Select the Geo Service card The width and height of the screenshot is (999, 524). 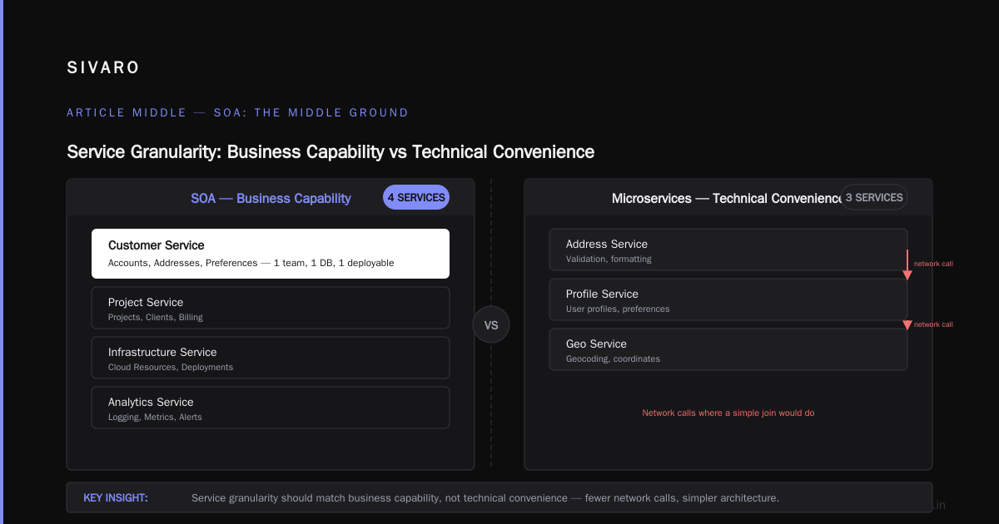coord(728,349)
